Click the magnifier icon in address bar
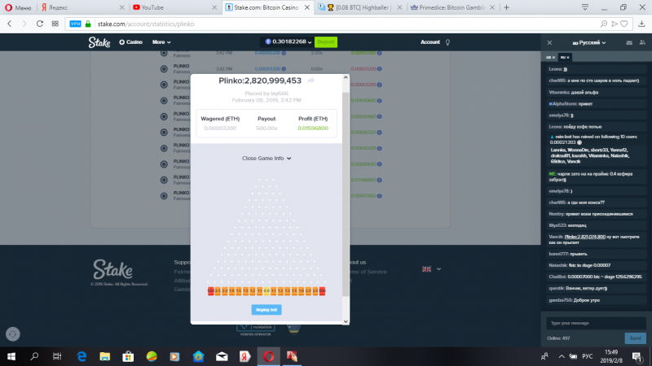This screenshot has width=652, height=366. 604,24
